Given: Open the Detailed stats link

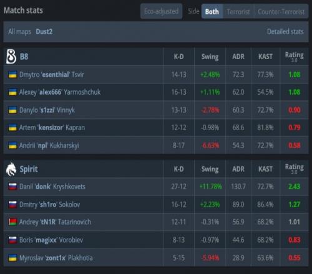Looking at the screenshot, I should point(285,32).
